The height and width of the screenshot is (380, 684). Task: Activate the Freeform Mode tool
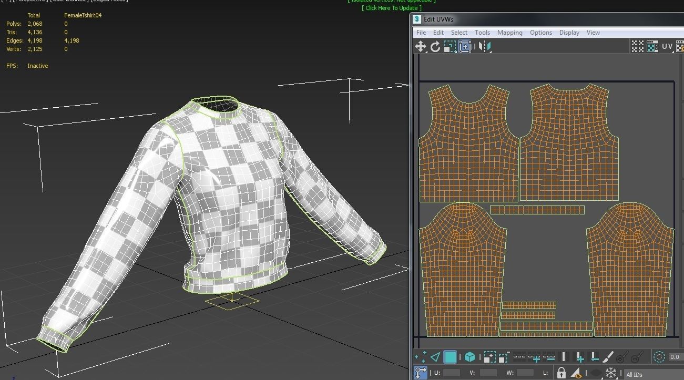(x=465, y=46)
